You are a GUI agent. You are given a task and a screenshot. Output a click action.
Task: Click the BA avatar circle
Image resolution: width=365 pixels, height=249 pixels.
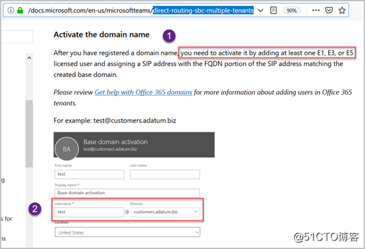pos(67,149)
